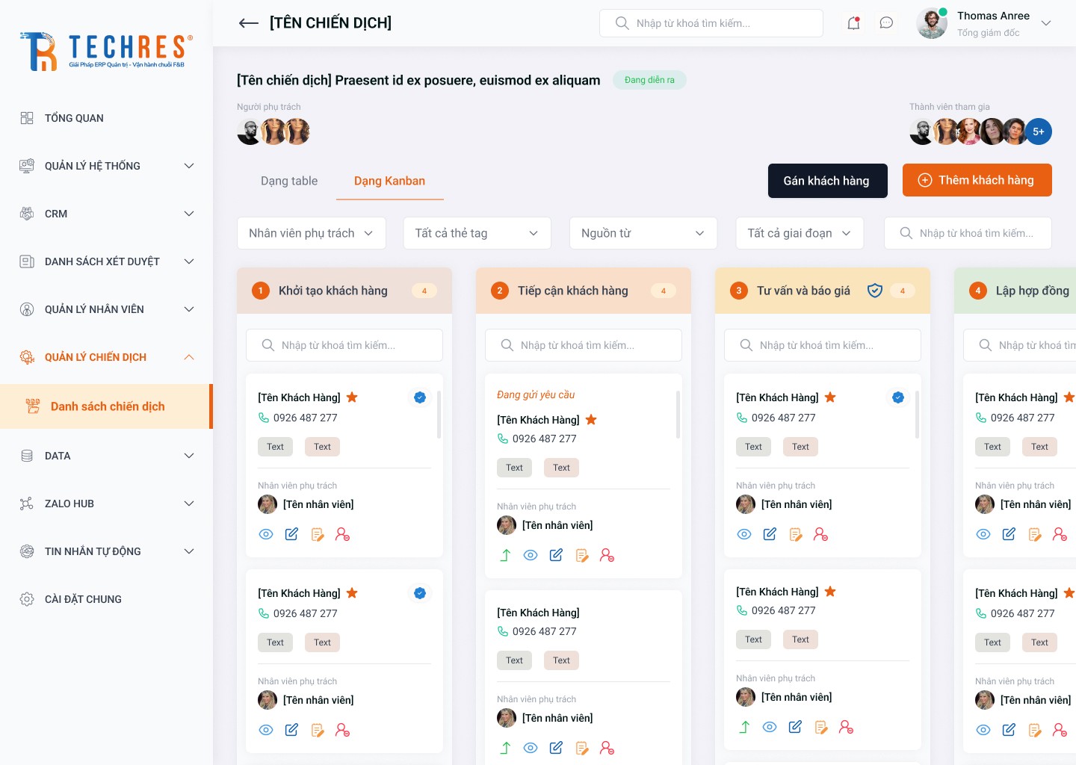Search in Khởi tạo khách hàng column
Screen dimensions: 1076x765
(x=344, y=345)
